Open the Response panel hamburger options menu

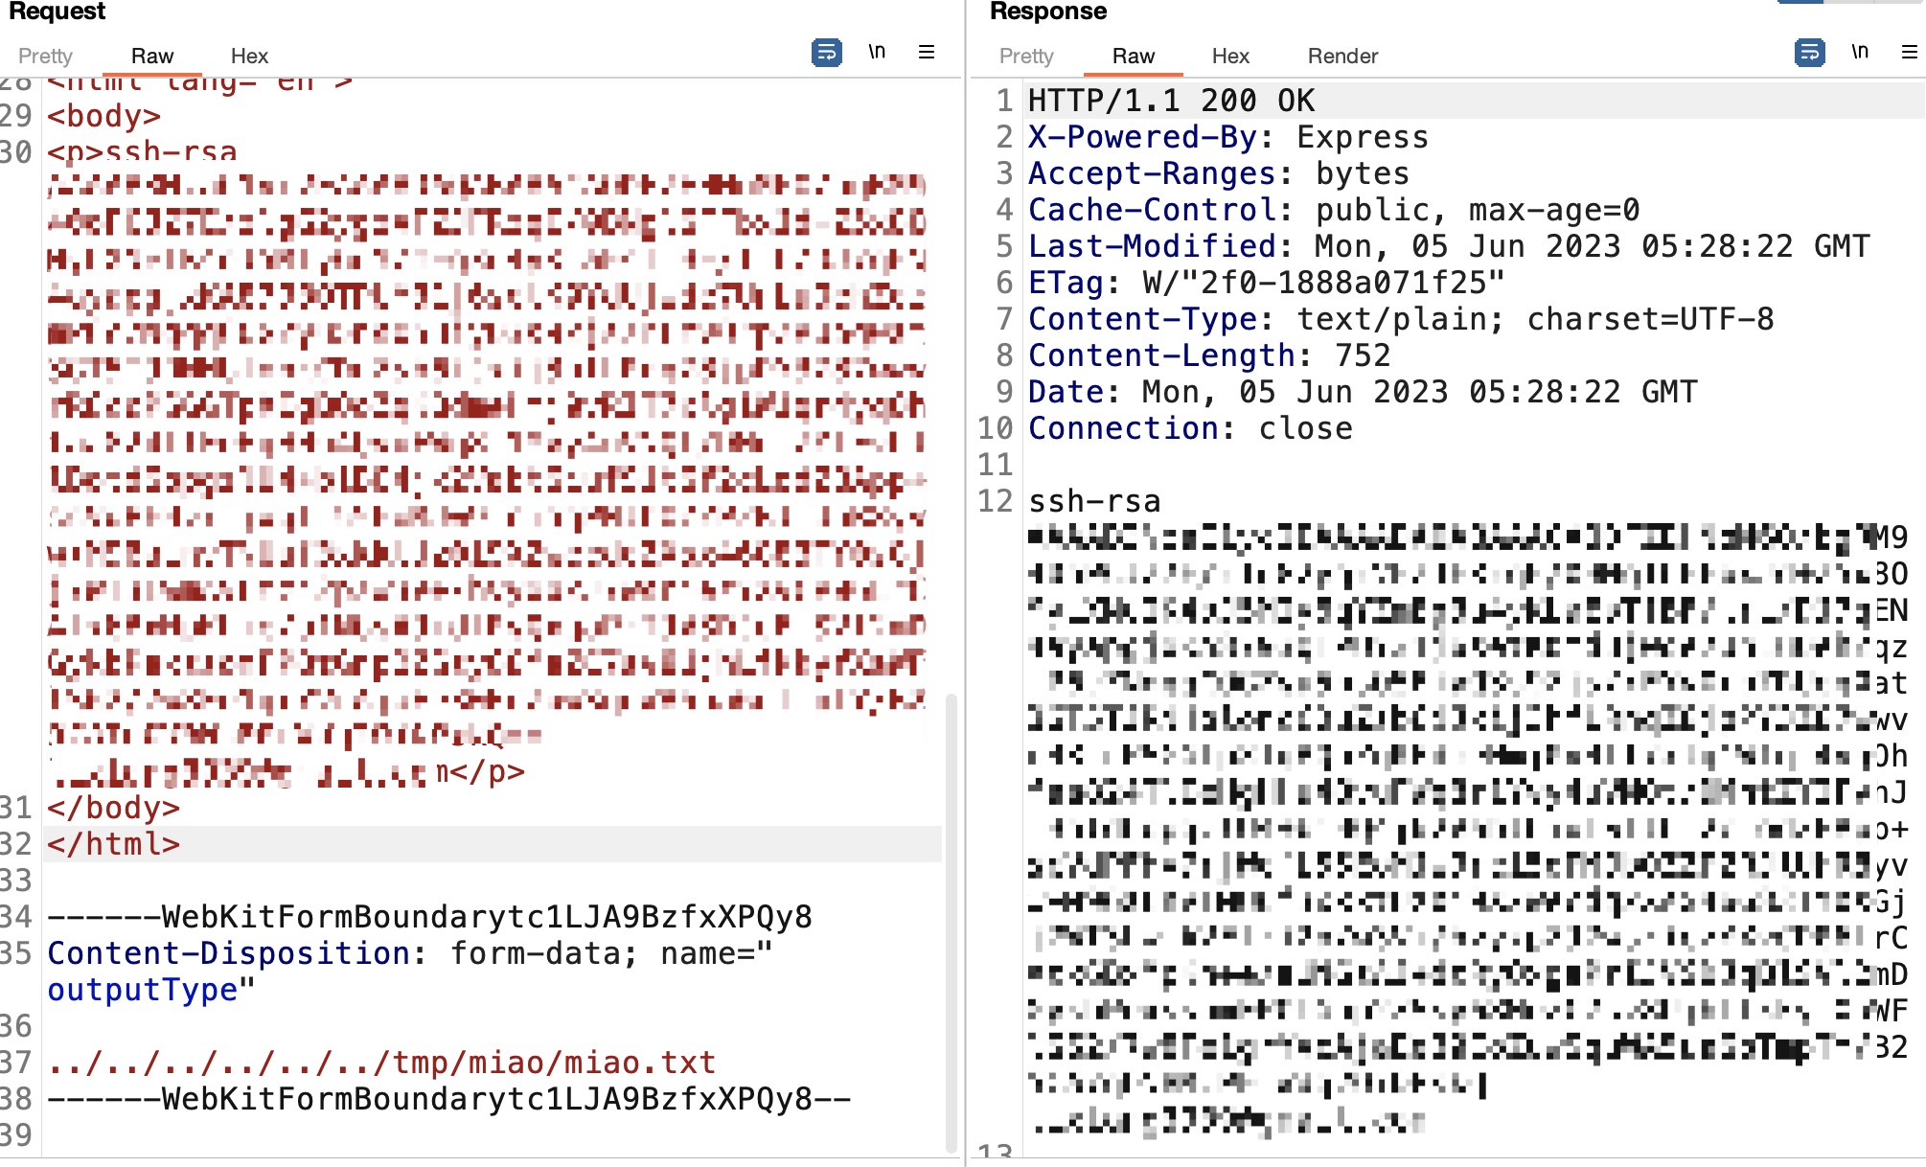pos(1910,52)
